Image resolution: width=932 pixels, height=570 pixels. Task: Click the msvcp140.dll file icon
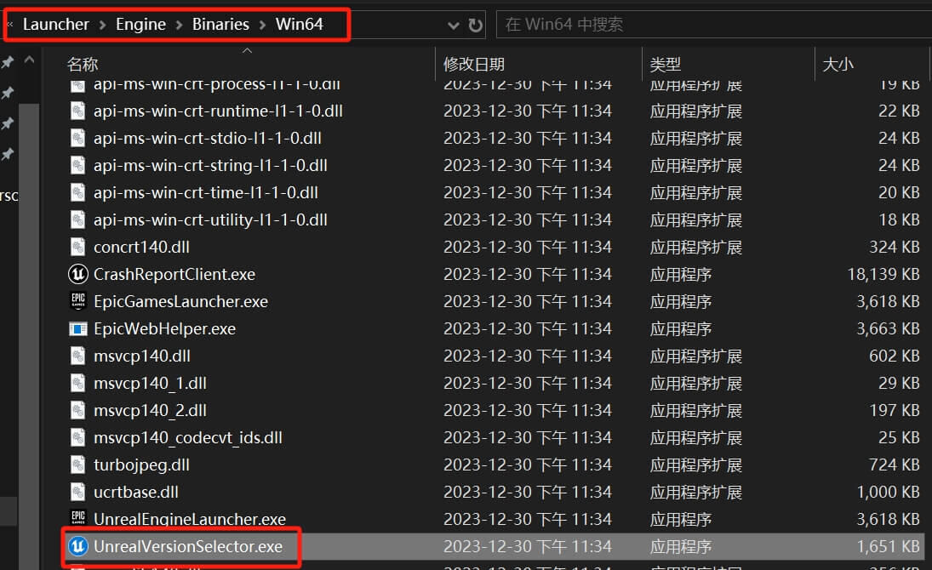77,356
